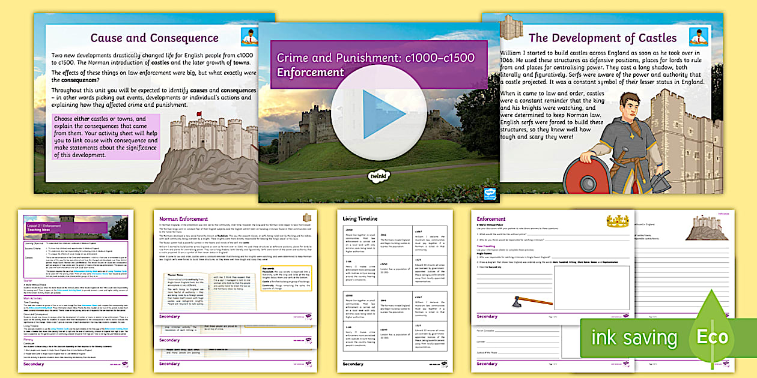Open the Secondary link on the Teaching Ideas sheet
This screenshot has width=757, height=378.
click(33, 364)
